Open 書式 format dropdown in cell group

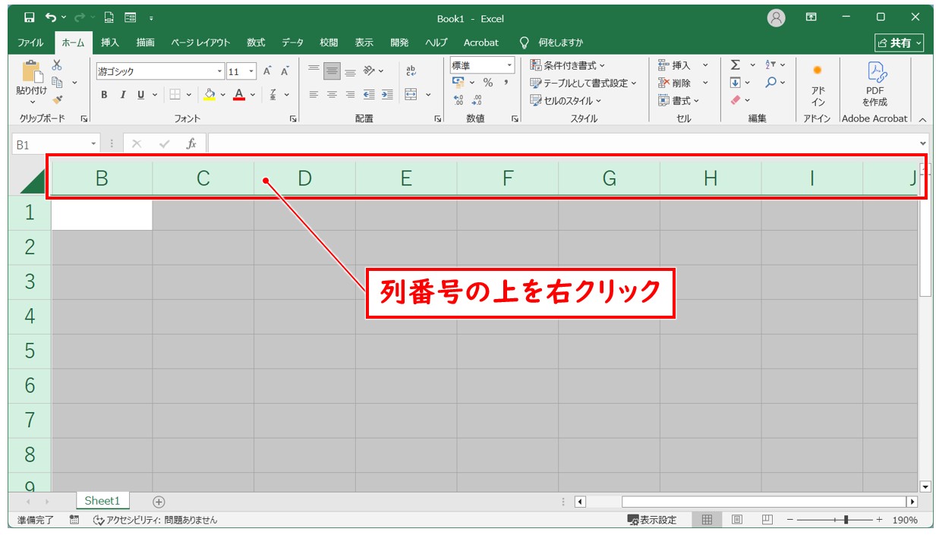pyautogui.click(x=679, y=100)
